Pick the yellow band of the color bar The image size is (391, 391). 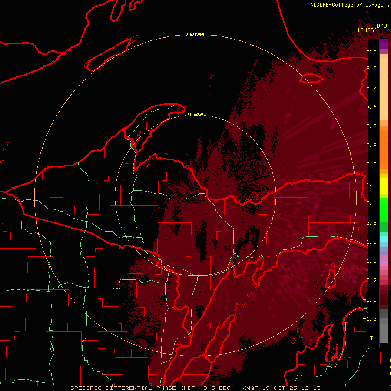click(384, 186)
